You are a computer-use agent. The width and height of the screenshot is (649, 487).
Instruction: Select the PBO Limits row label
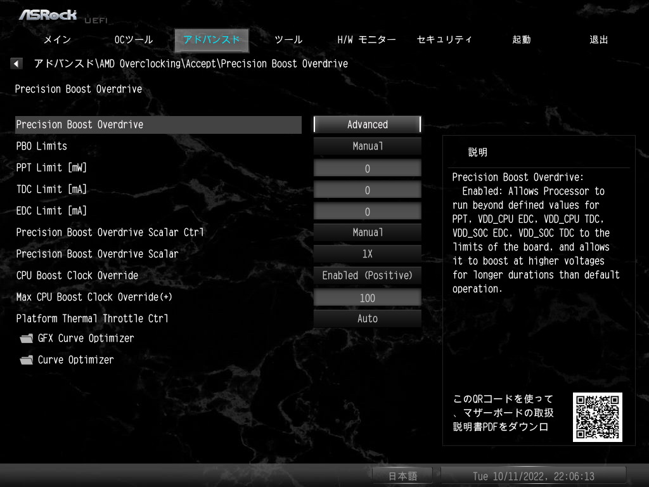pos(41,146)
